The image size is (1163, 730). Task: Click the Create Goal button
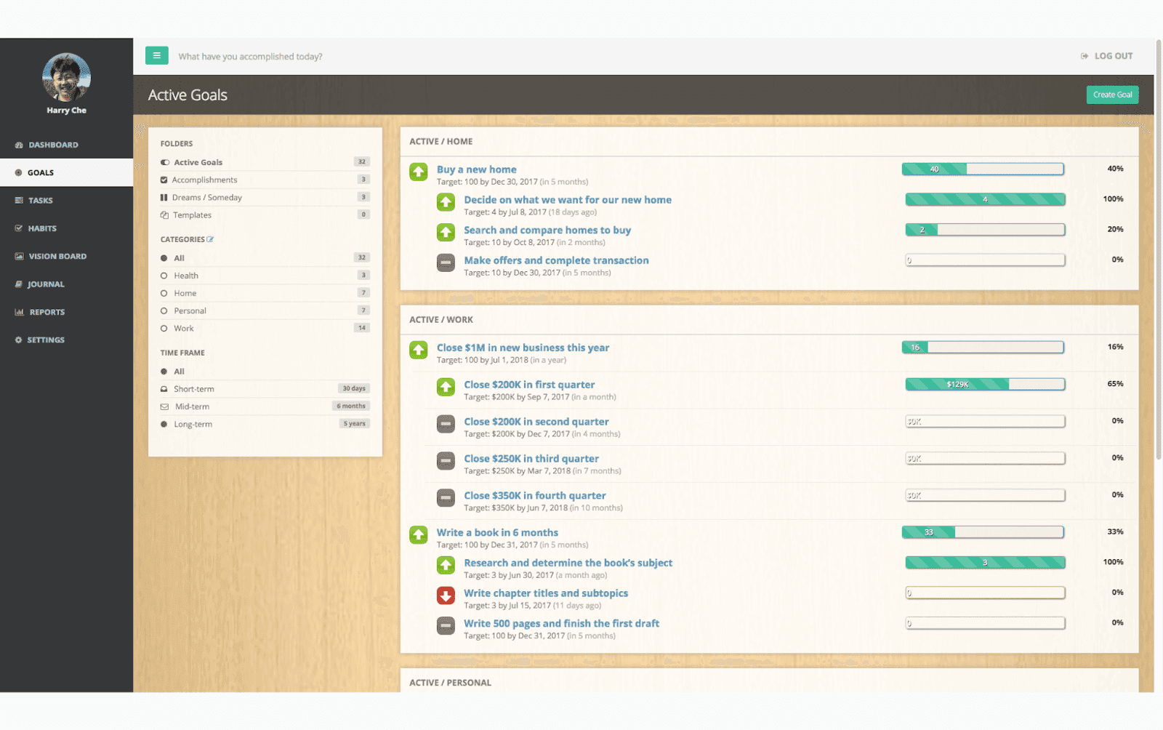tap(1113, 94)
